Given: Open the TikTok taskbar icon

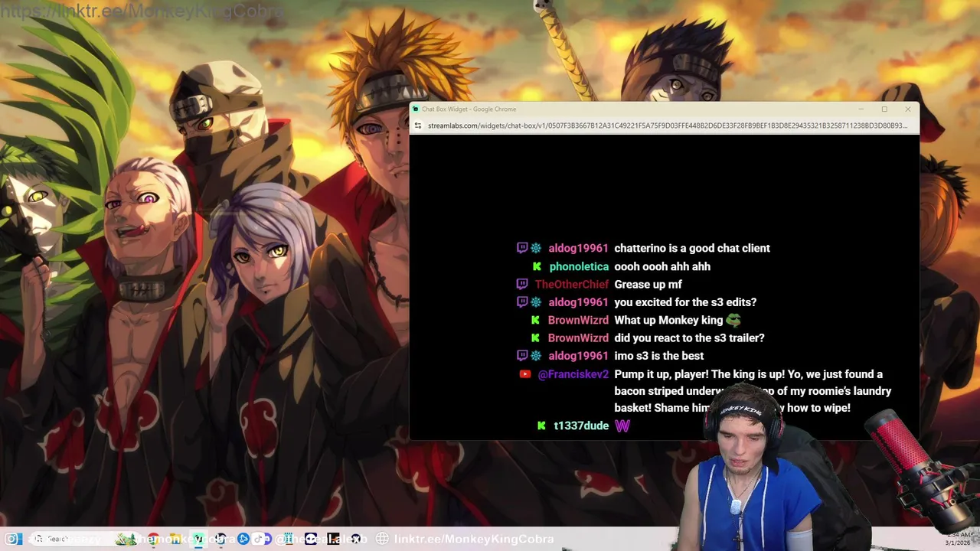Looking at the screenshot, I should point(258,539).
